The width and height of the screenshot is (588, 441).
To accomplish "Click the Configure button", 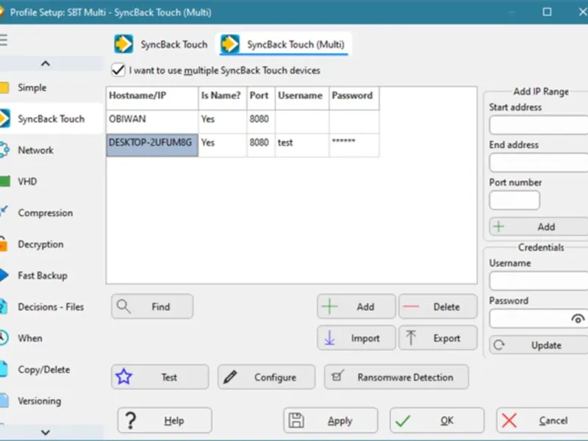I will point(267,377).
